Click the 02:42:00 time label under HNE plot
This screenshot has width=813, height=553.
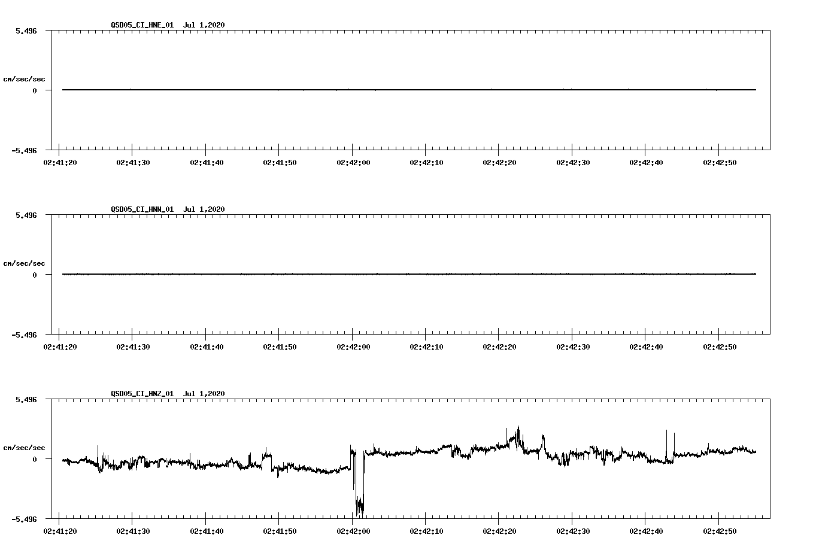353,162
